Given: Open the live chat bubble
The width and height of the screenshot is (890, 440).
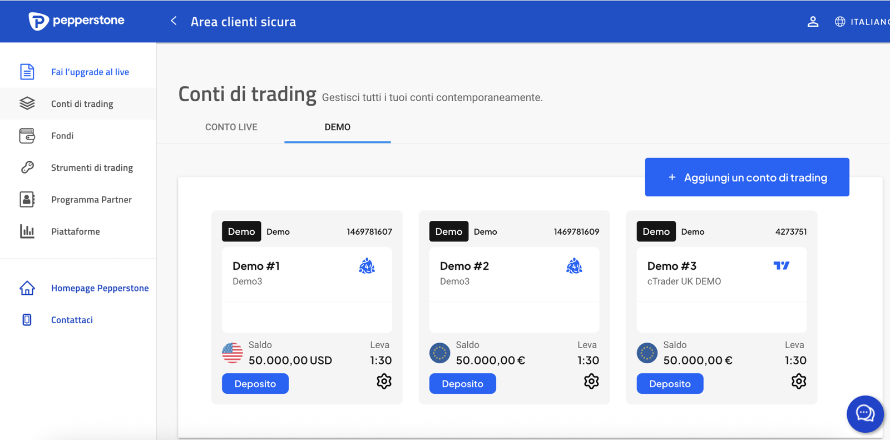Looking at the screenshot, I should point(865,414).
